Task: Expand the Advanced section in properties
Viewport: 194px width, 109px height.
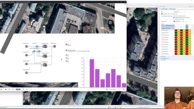Action: [x=165, y=58]
